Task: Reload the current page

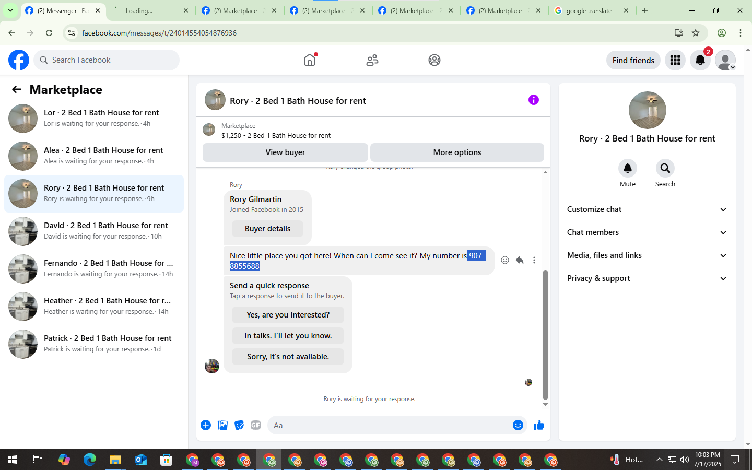Action: 49,33
